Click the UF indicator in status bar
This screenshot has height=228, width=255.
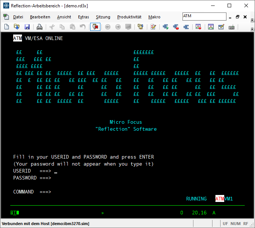(225, 224)
